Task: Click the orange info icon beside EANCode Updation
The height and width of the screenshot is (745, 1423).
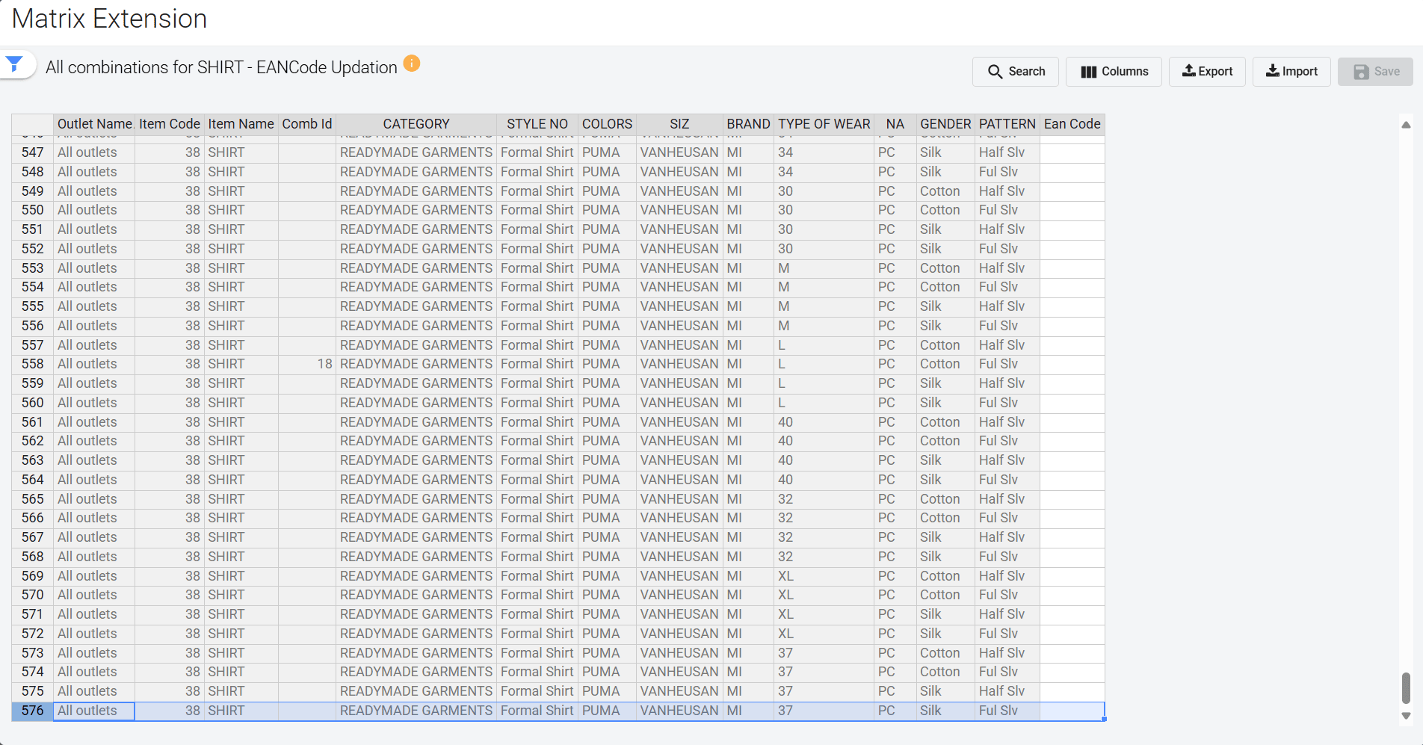Action: pos(412,64)
